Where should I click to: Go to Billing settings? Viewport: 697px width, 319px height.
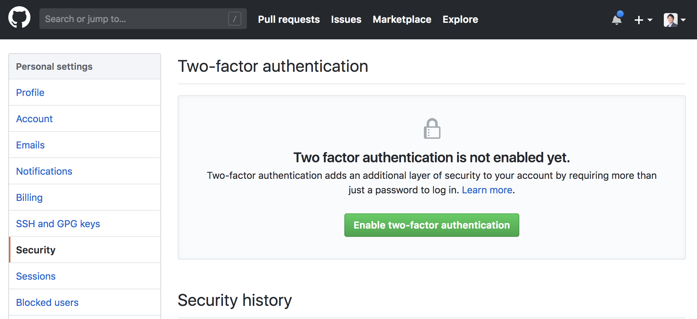tap(29, 197)
